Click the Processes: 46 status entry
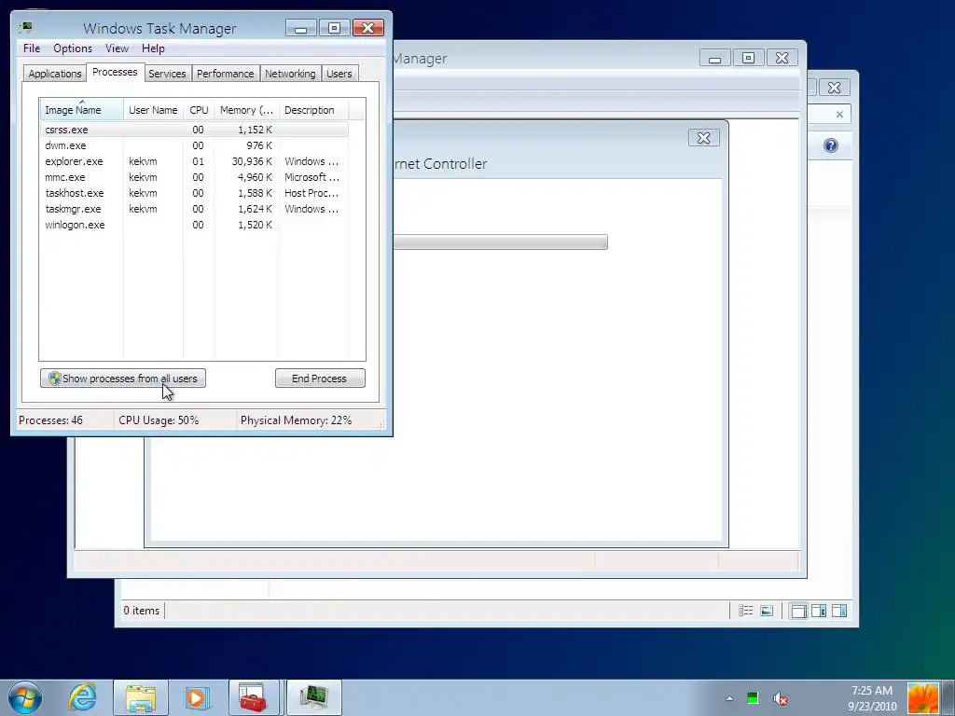Viewport: 955px width, 716px height. coord(50,420)
